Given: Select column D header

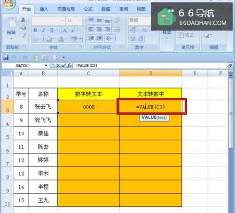Looking at the screenshot, I should pos(151,73).
